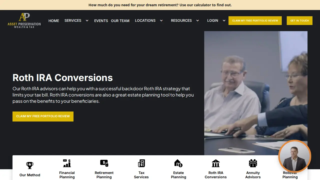This screenshot has height=180, width=320.
Task: Open the Our Method trophy icon
Action: pyautogui.click(x=30, y=165)
